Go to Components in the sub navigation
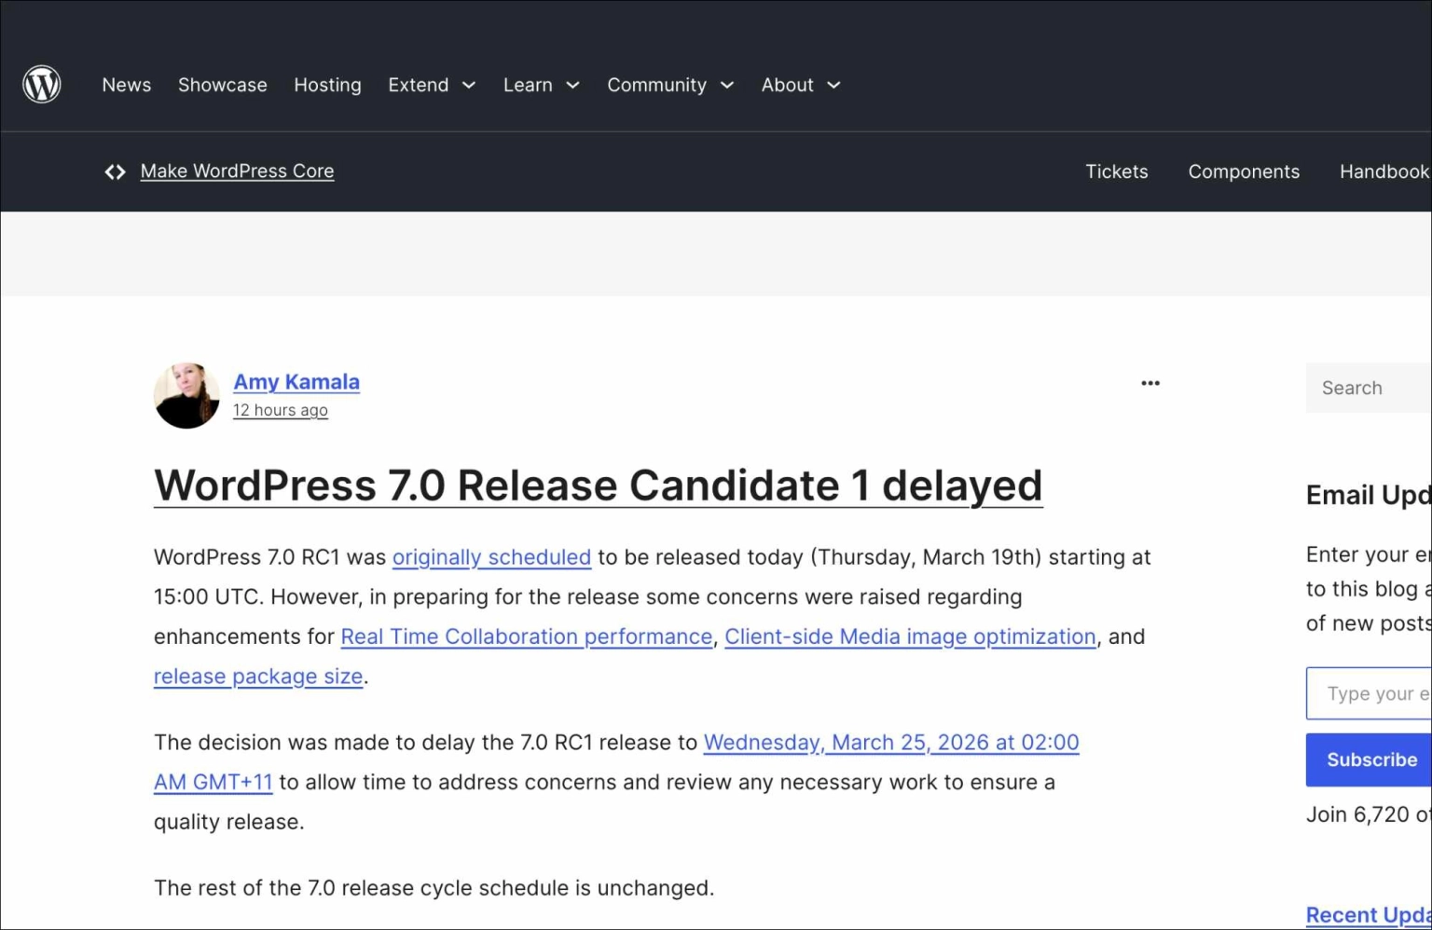This screenshot has height=930, width=1432. [1244, 171]
